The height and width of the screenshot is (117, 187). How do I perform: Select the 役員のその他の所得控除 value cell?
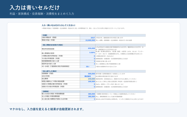88,87
